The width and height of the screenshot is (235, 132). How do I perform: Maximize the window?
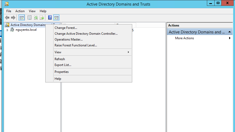click(x=218, y=3)
